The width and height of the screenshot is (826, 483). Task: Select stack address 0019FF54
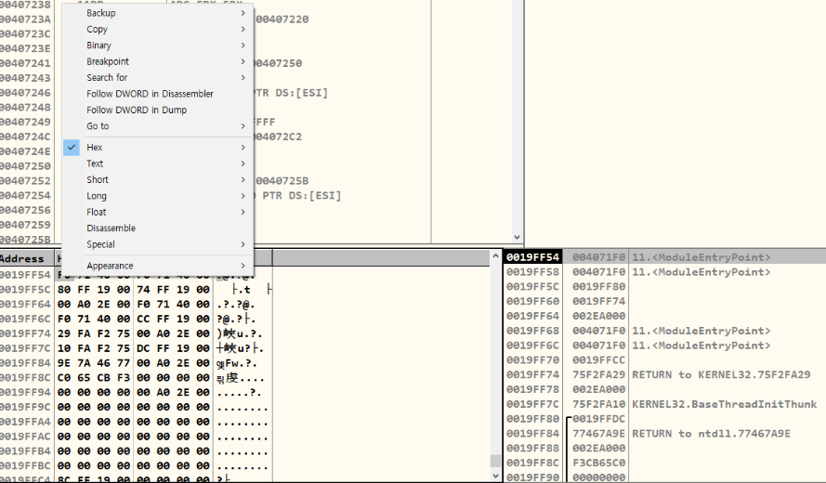point(532,257)
